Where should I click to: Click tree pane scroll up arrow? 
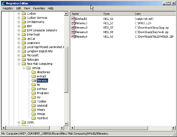point(66,14)
